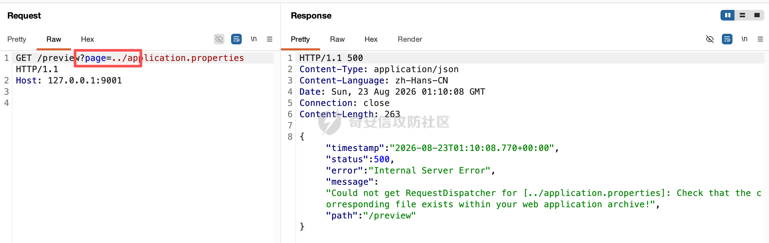Click the Content-Type: application/json header
This screenshot has height=243, width=769.
[379, 69]
